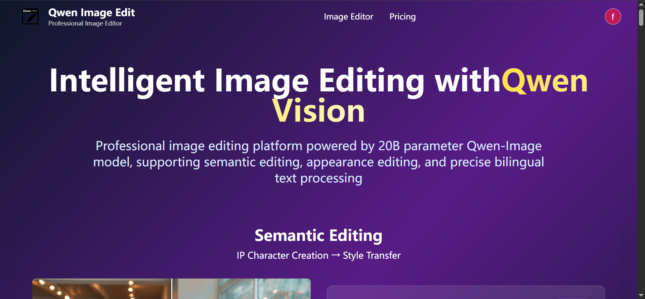645x299 pixels.
Task: Open the Qwen Image Edit home link
Action: coord(91,12)
